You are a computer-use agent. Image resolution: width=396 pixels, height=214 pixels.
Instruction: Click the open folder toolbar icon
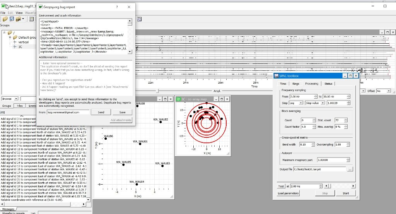pyautogui.click(x=5, y=19)
